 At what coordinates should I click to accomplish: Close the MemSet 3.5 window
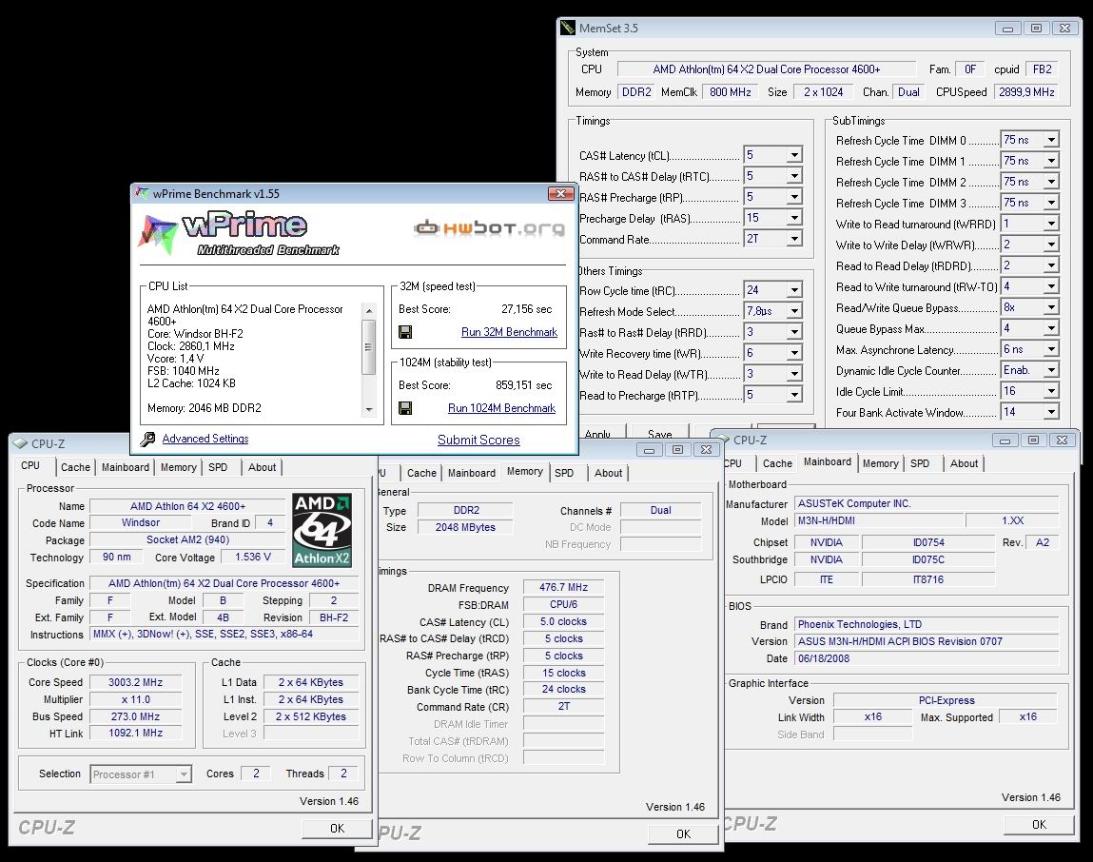[x=1065, y=28]
